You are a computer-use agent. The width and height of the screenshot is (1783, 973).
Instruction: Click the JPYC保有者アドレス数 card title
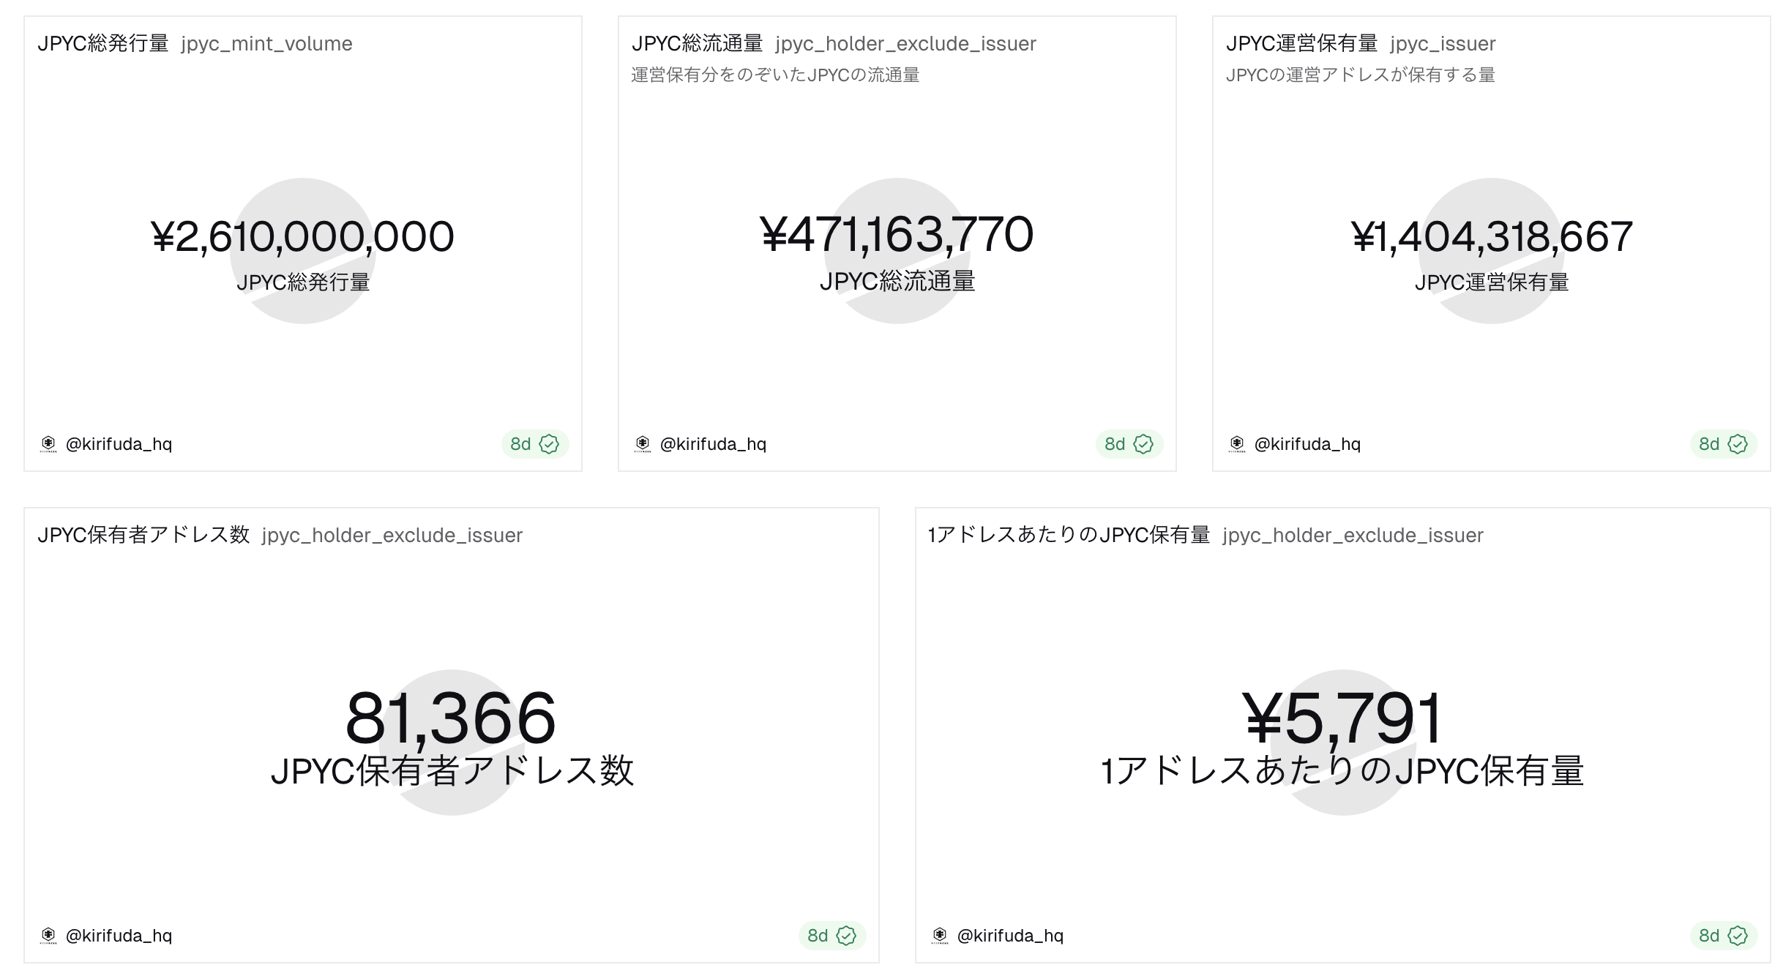[x=143, y=536]
